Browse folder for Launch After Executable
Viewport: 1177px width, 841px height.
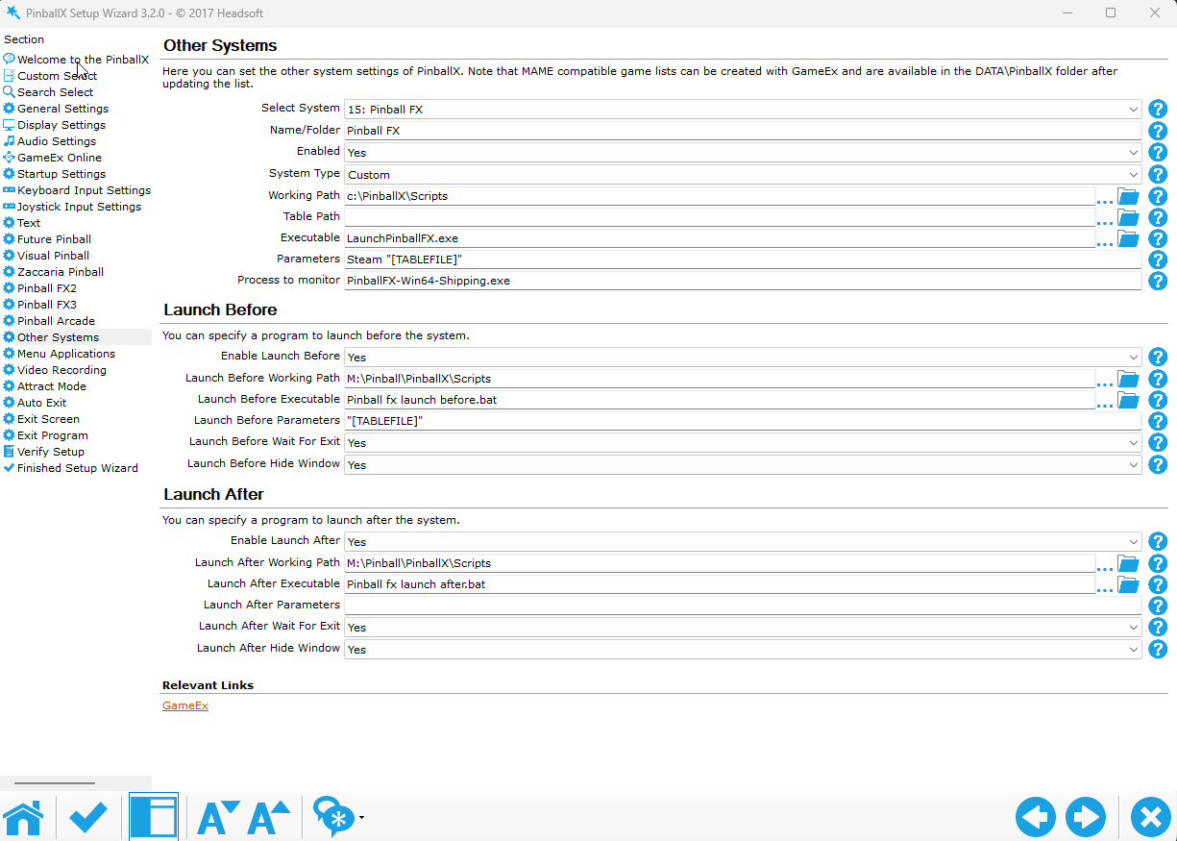pos(1128,584)
